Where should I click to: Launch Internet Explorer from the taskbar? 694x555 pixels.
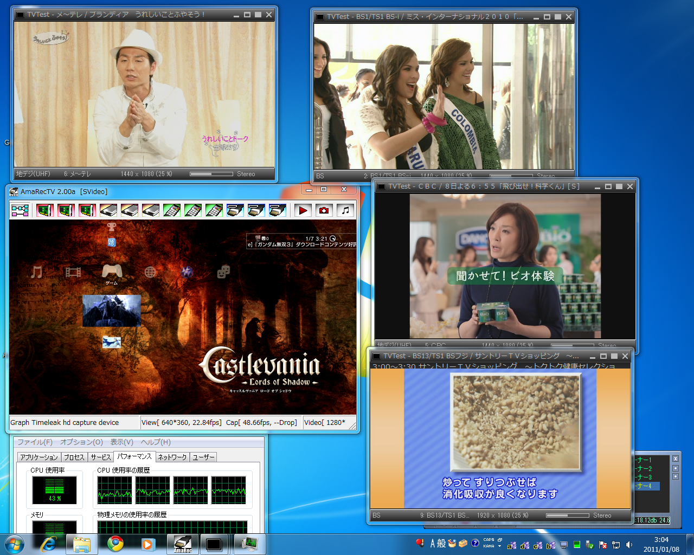[x=49, y=544]
